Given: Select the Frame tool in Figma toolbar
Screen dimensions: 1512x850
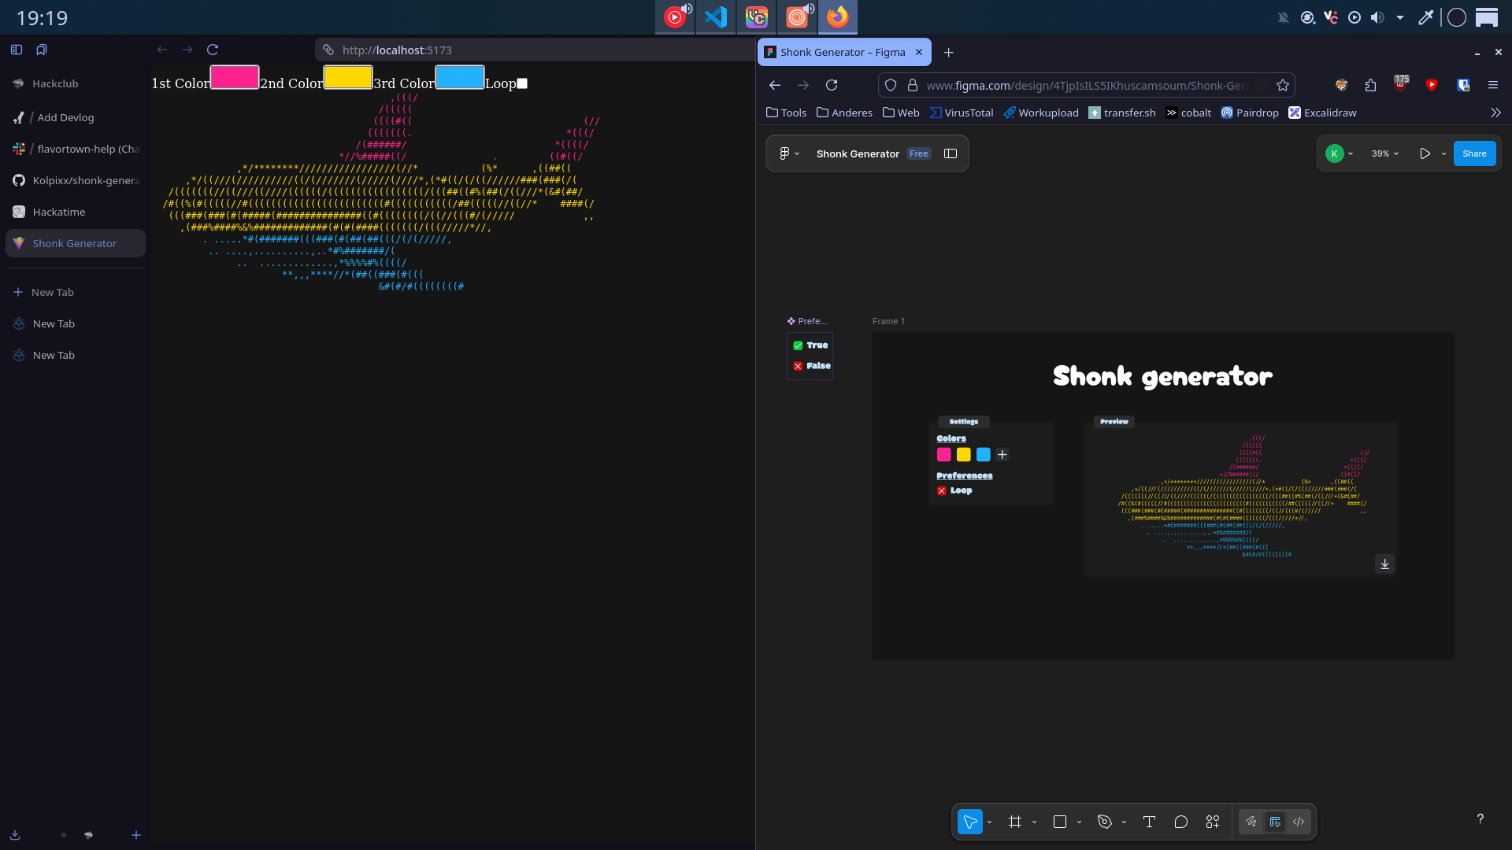Looking at the screenshot, I should pos(1015,822).
